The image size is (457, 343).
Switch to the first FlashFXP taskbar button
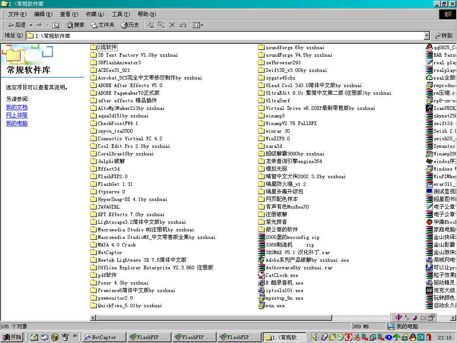coord(149,337)
